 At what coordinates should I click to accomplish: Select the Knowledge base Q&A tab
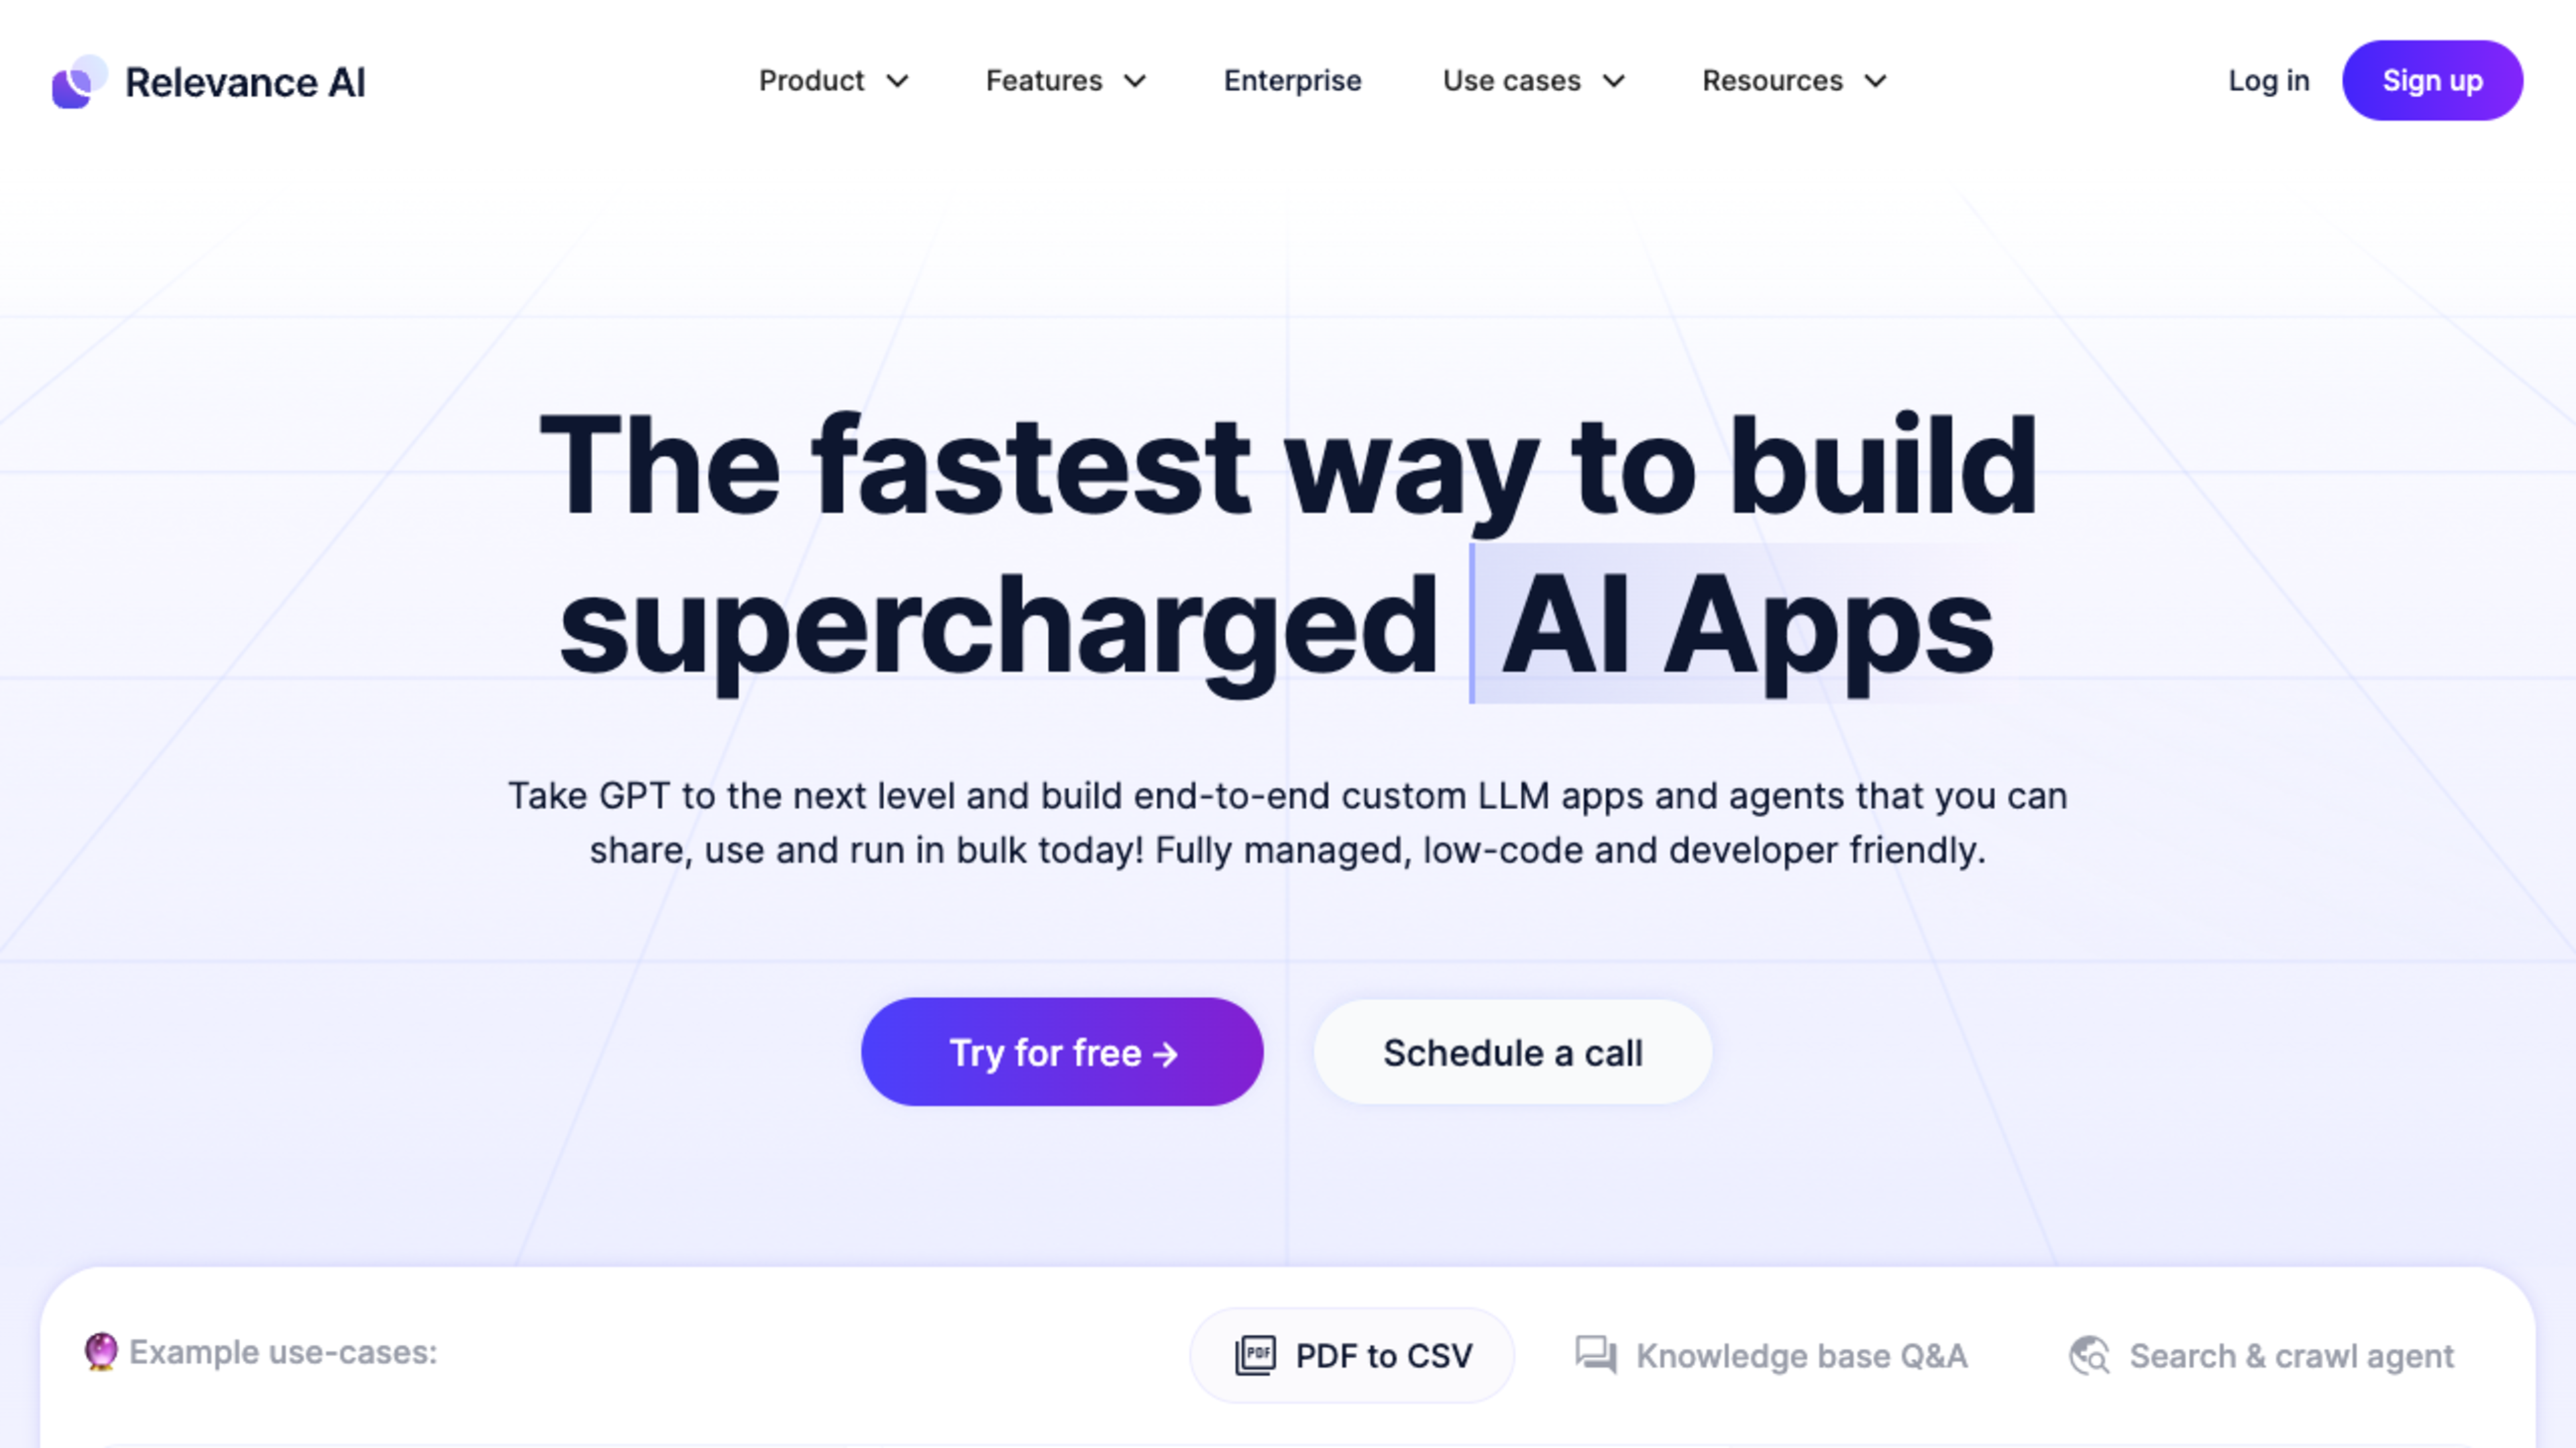pyautogui.click(x=1769, y=1354)
